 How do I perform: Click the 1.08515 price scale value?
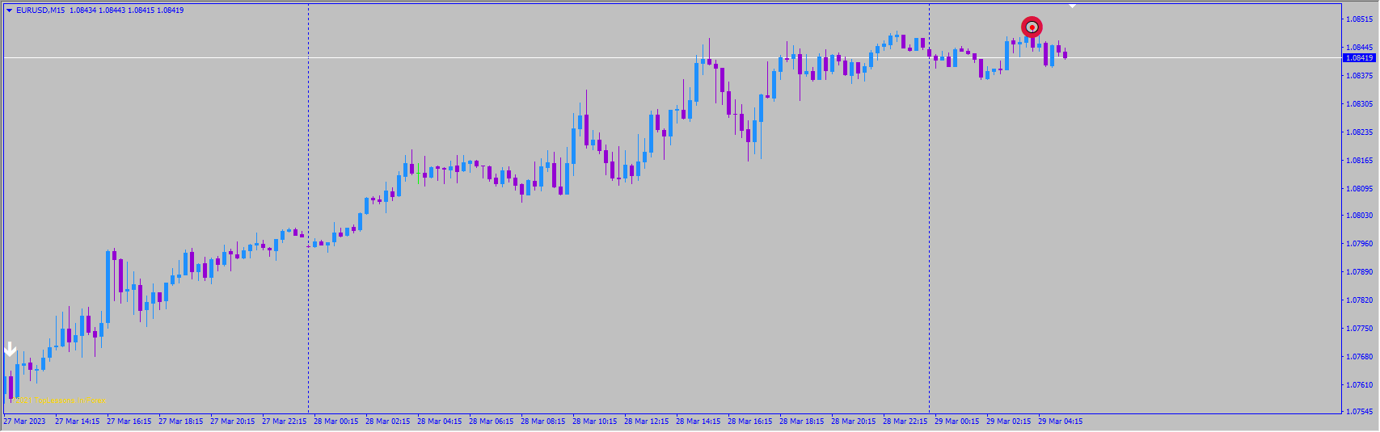click(1360, 19)
